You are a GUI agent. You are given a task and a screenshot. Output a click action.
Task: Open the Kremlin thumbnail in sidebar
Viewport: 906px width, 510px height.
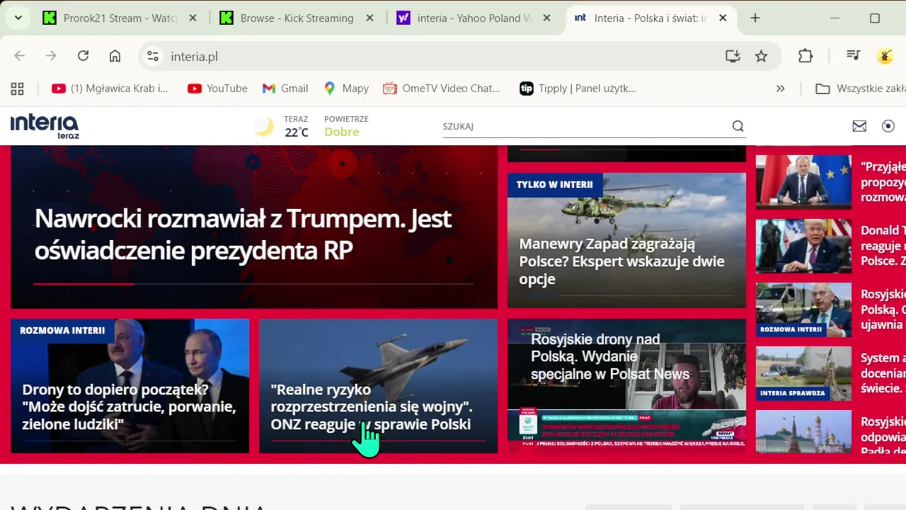coord(803,431)
